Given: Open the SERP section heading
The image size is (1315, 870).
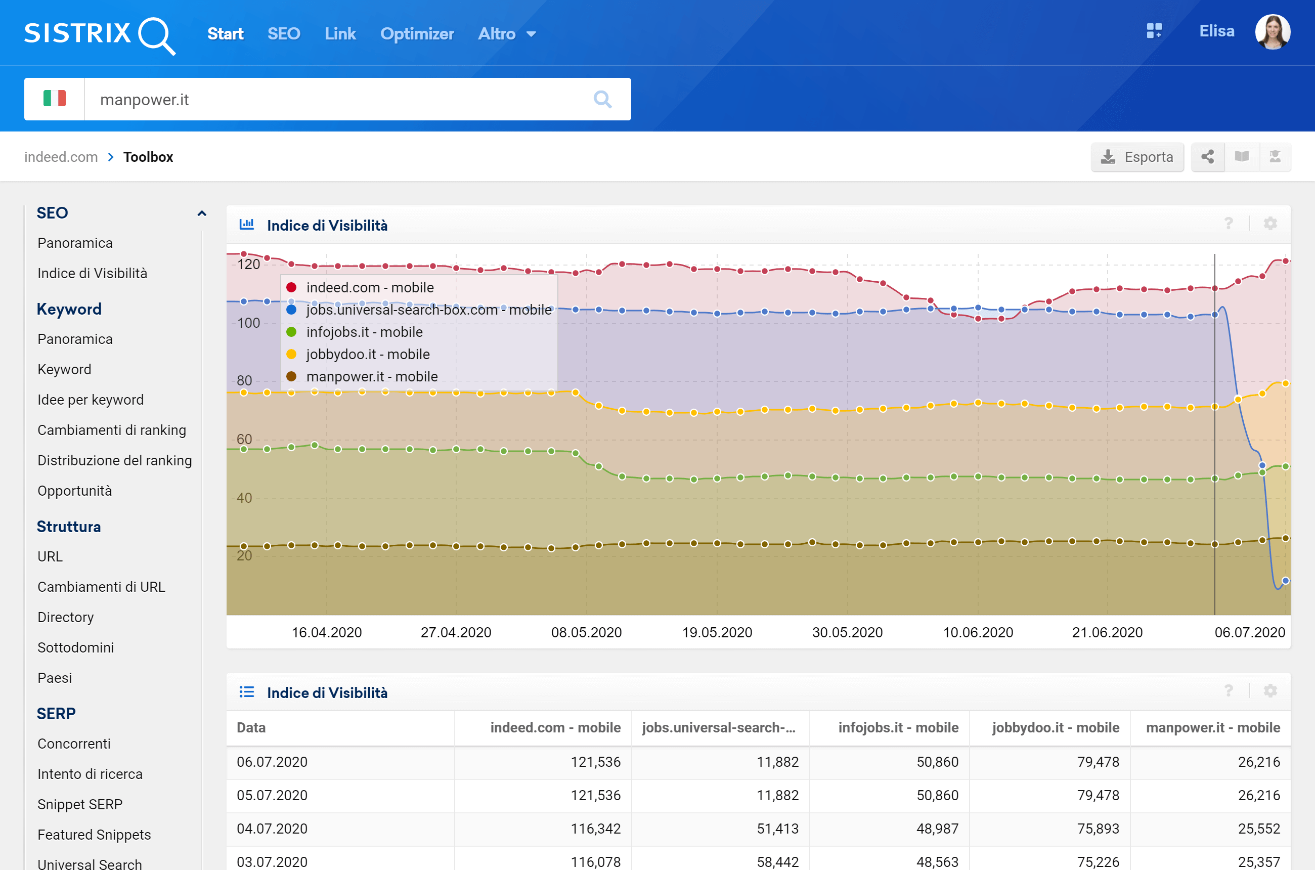Looking at the screenshot, I should pyautogui.click(x=56, y=714).
